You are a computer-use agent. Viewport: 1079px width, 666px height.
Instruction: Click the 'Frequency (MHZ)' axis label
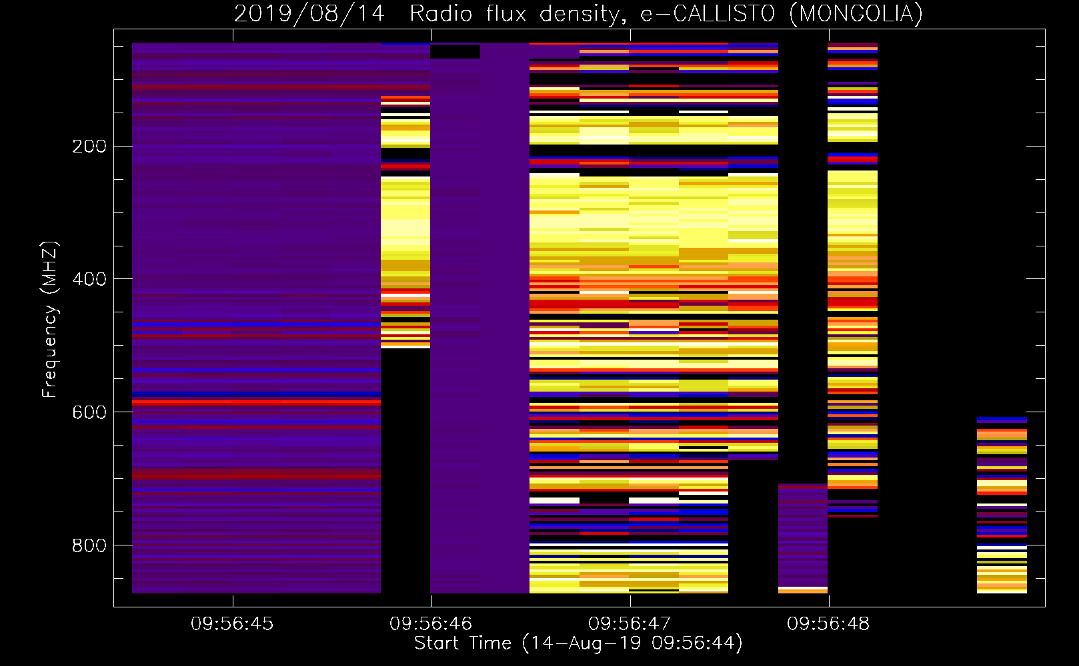(x=50, y=319)
